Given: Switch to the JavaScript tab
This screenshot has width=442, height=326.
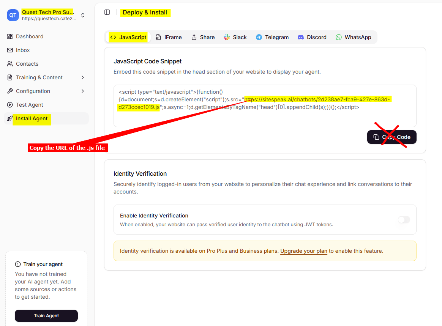Looking at the screenshot, I should tap(128, 37).
